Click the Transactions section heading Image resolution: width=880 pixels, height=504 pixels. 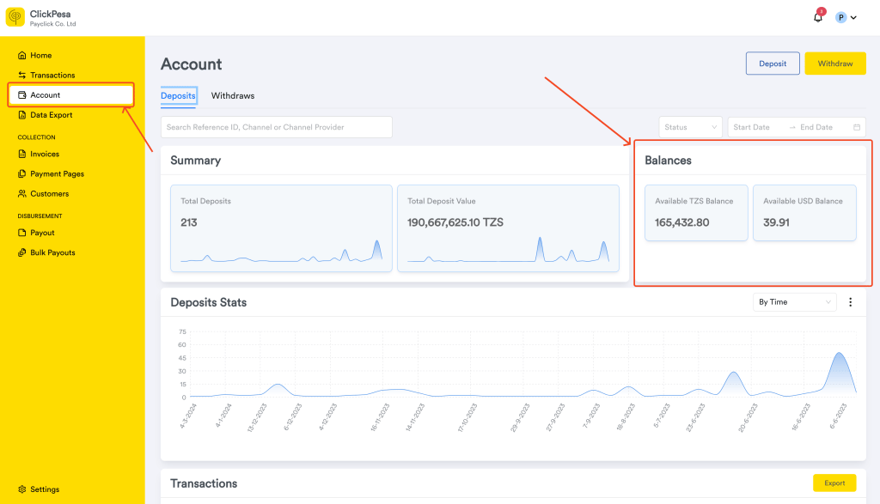click(204, 483)
